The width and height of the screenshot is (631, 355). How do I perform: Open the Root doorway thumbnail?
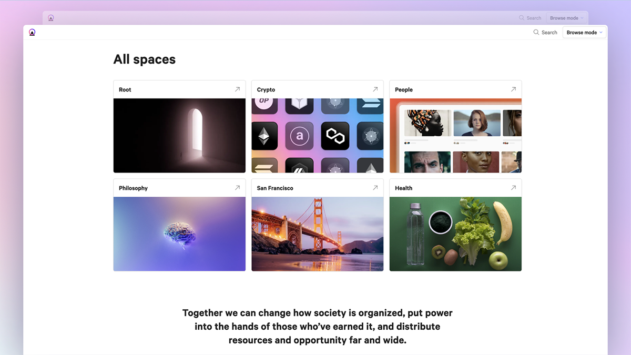179,135
